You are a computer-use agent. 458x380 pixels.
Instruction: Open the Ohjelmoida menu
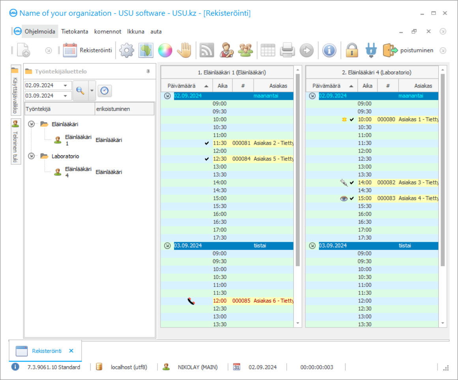40,31
